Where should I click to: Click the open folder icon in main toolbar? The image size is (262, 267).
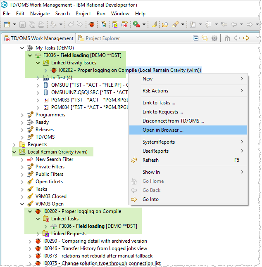pyautogui.click(x=165, y=24)
